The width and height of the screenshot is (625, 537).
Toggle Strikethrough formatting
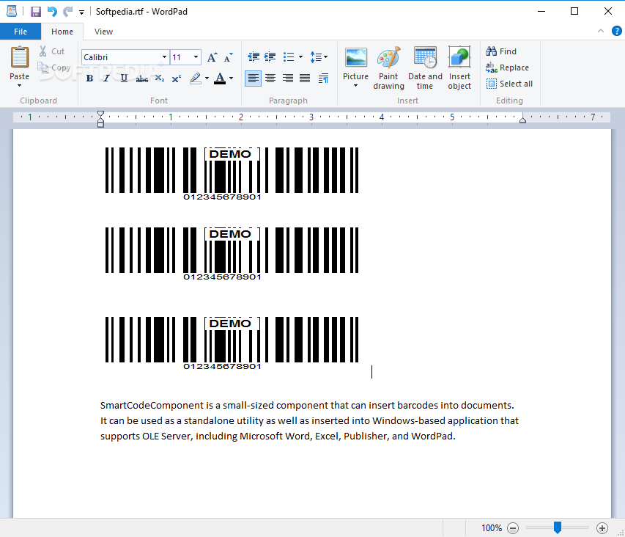[x=142, y=78]
